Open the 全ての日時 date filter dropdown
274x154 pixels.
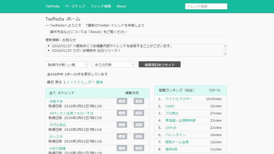113,65
